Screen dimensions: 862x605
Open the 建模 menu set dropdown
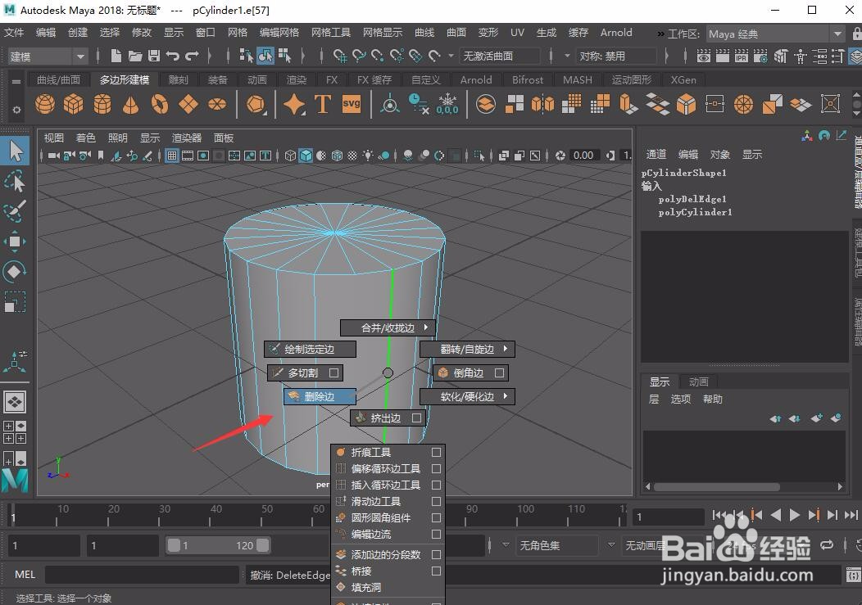[47, 56]
